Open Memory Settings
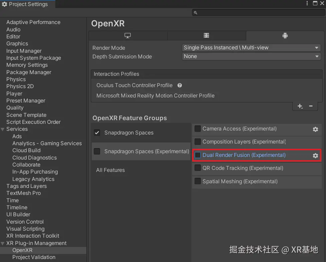This screenshot has width=326, height=262. click(27, 65)
